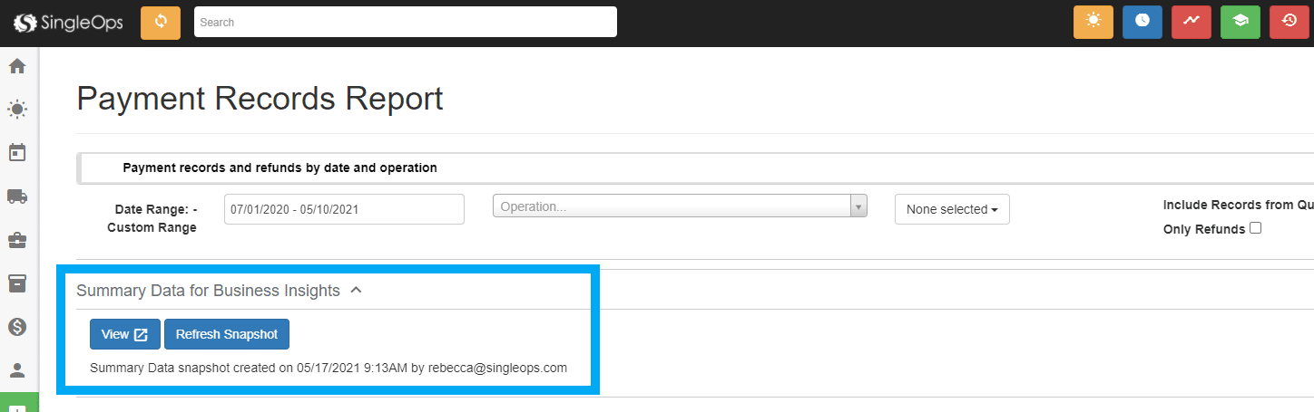Go to Home in the sidebar
This screenshot has width=1314, height=412.
click(17, 66)
